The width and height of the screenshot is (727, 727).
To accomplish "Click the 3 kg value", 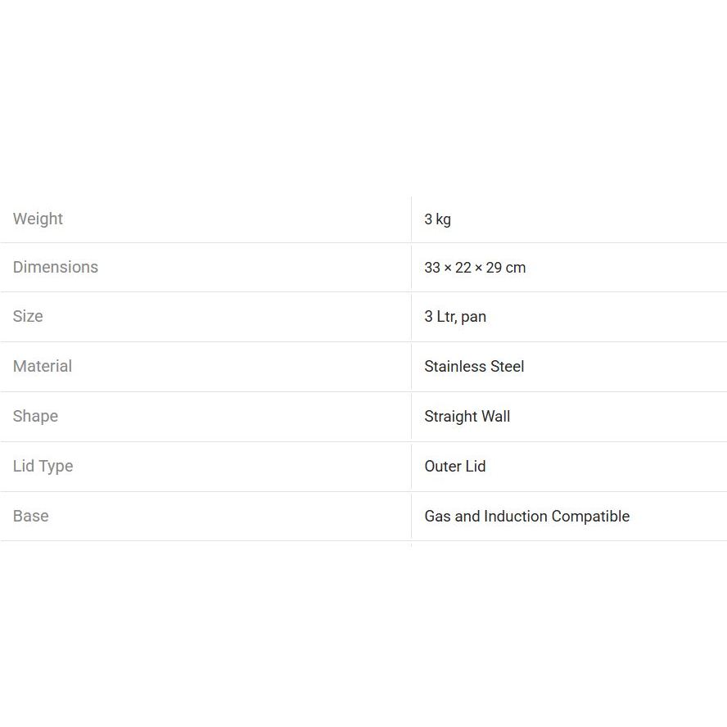I will coord(437,219).
